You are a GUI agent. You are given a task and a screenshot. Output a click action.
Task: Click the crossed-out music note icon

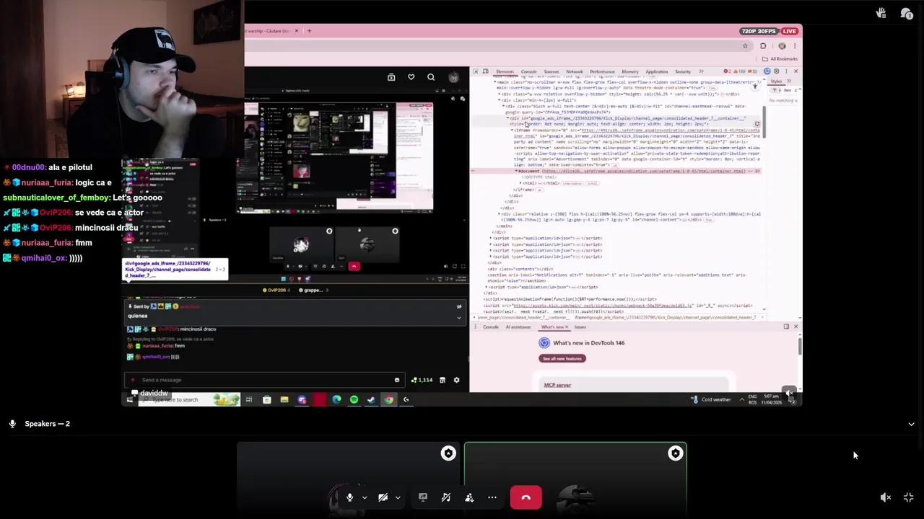[446, 497]
